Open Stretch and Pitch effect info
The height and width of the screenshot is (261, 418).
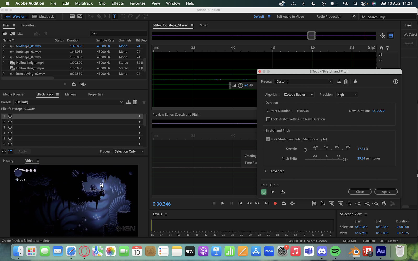tap(396, 81)
